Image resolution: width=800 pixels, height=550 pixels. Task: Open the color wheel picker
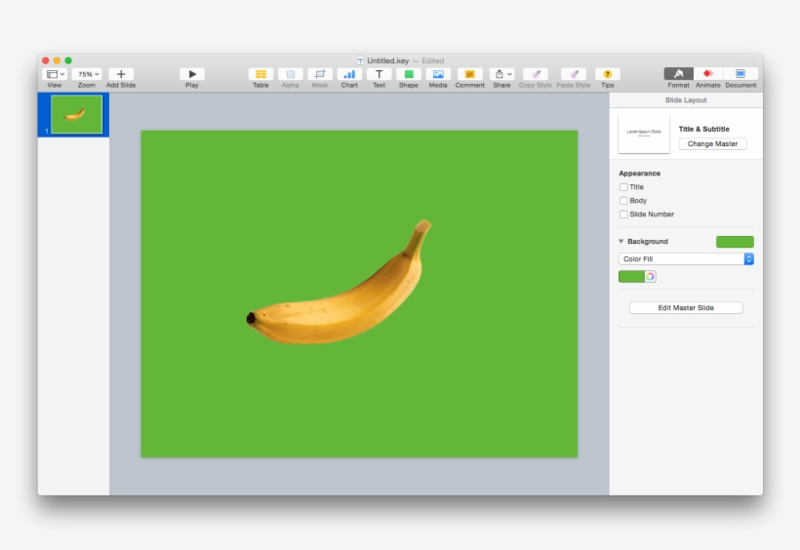650,277
